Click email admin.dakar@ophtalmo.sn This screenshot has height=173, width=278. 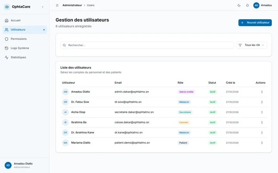[132, 92]
